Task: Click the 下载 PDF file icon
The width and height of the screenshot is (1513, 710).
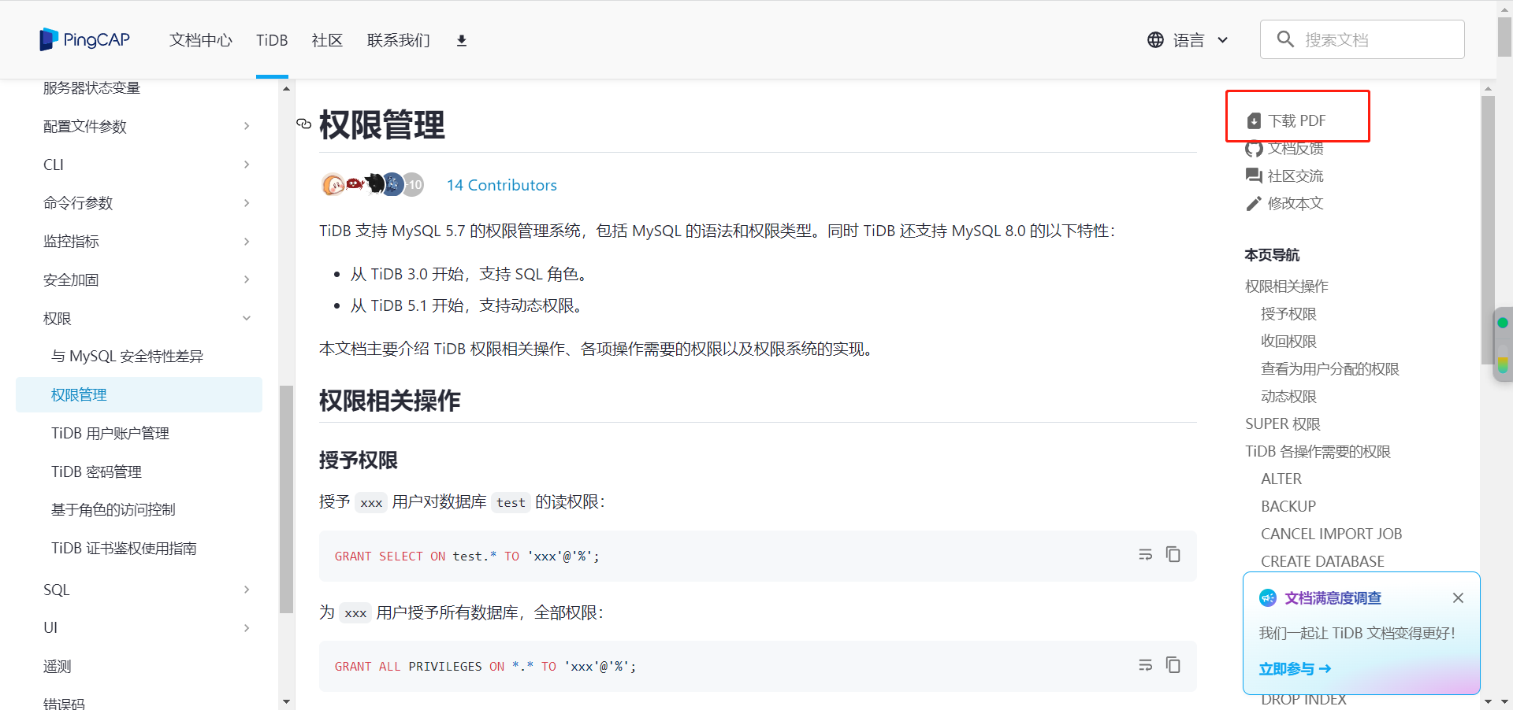Action: point(1254,121)
